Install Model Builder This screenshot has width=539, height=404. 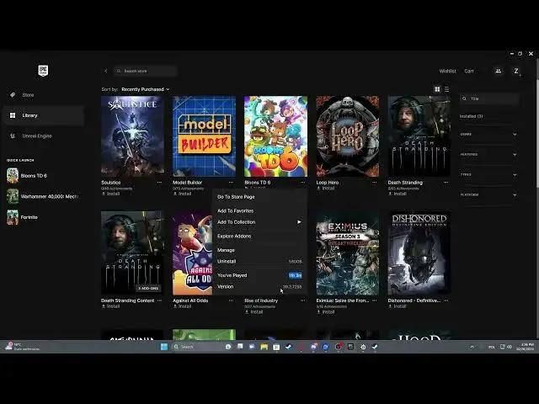point(182,194)
